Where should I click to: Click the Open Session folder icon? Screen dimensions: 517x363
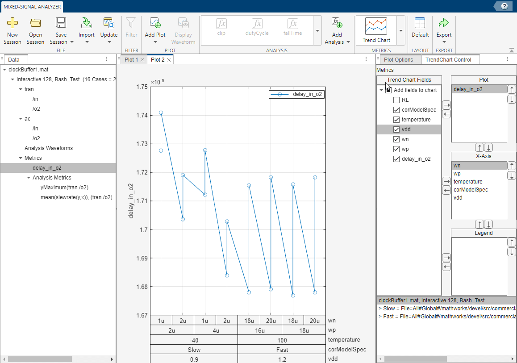(35, 23)
